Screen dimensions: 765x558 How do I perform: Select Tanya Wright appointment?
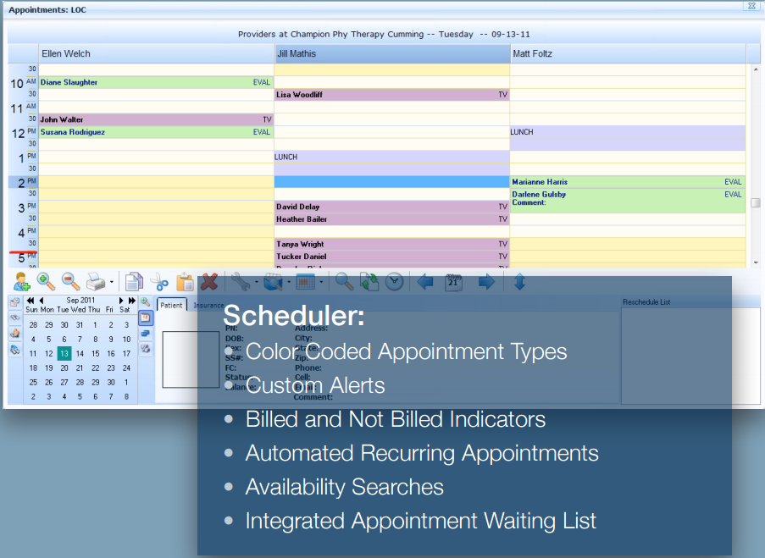[x=391, y=245]
